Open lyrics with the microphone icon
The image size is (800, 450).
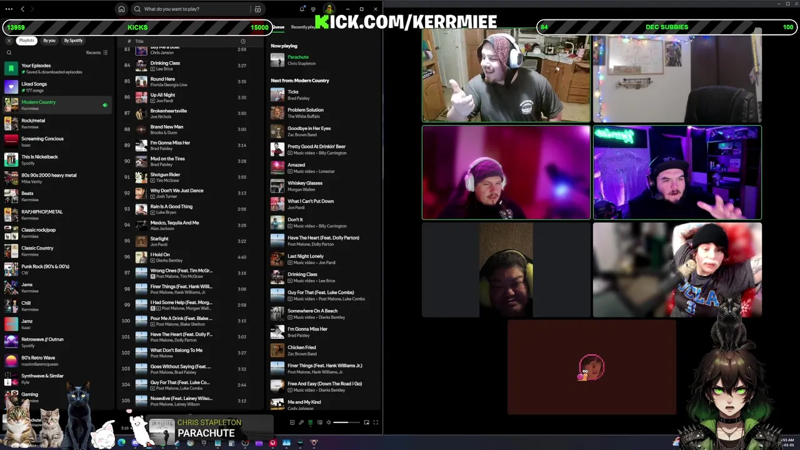pos(301,422)
